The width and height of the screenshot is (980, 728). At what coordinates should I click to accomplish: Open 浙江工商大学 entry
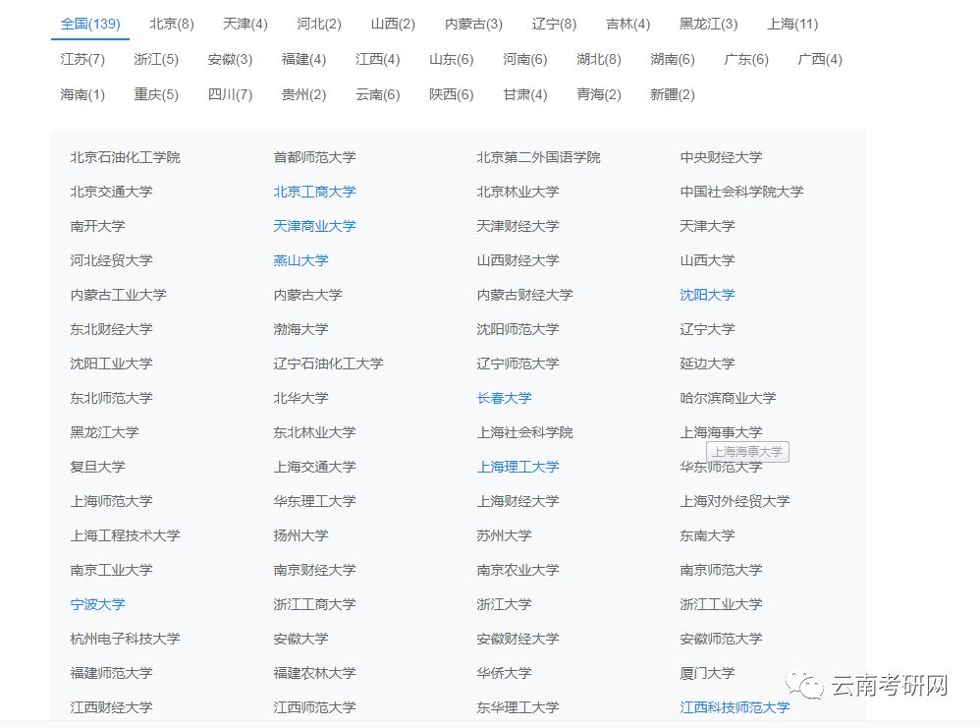[x=314, y=604]
